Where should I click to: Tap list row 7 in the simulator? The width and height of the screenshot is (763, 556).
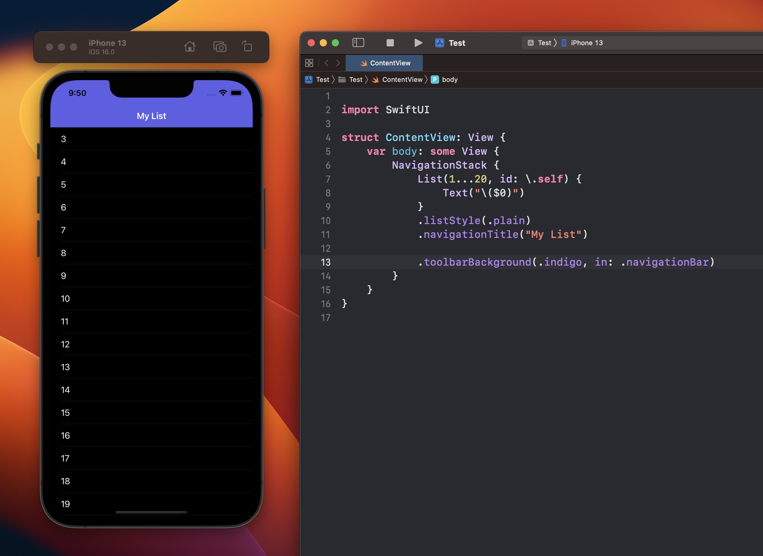point(151,230)
